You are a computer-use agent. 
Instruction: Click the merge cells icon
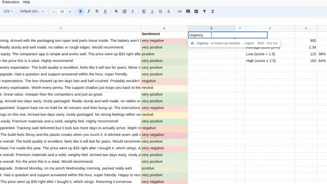pyautogui.click(x=133, y=11)
